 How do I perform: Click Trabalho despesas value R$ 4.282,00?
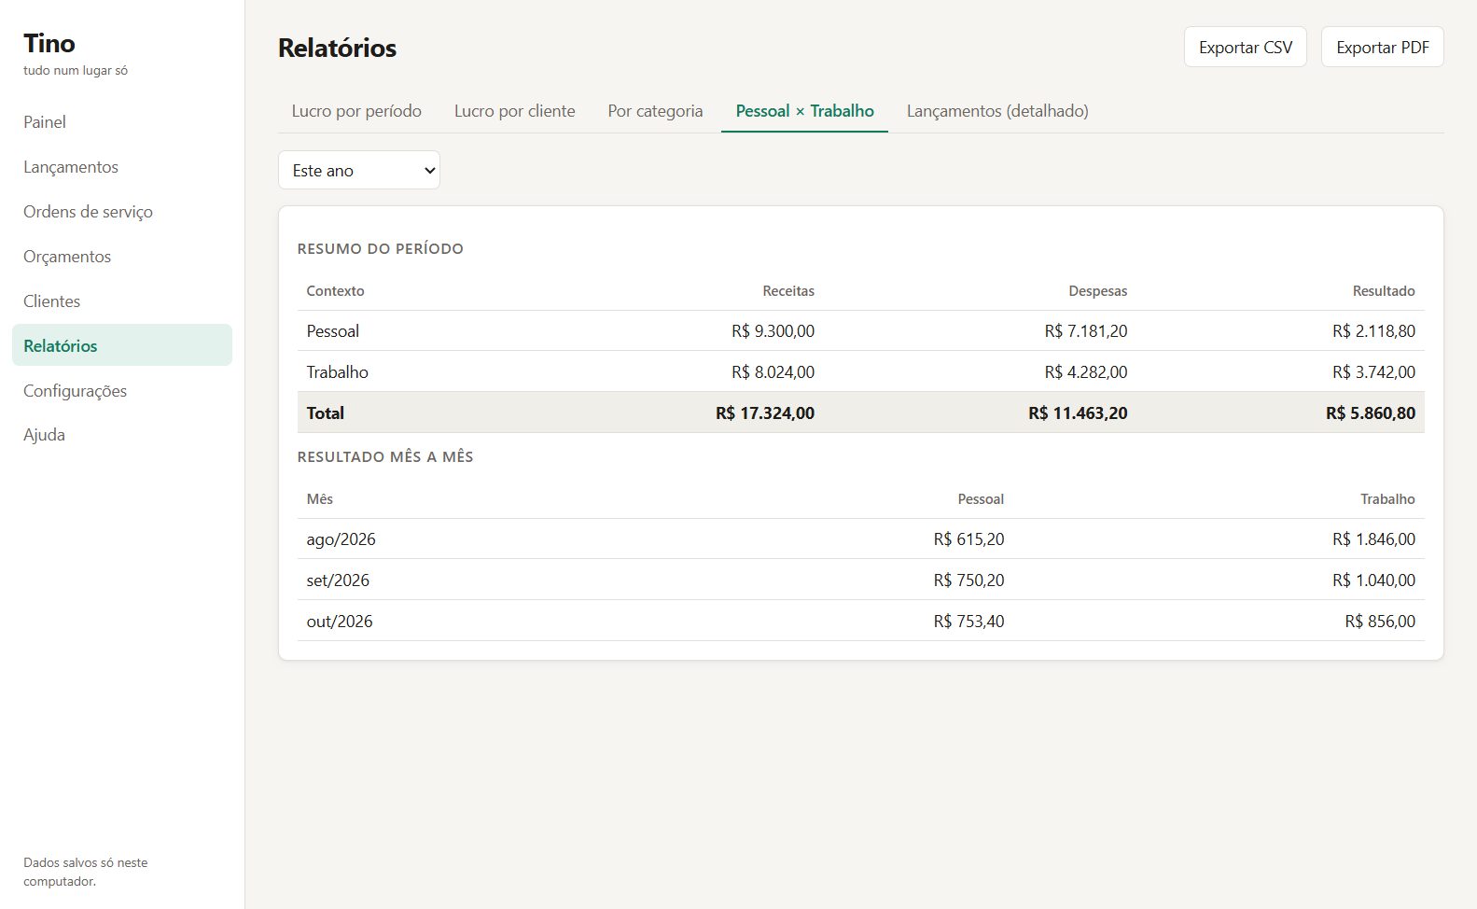click(1086, 372)
